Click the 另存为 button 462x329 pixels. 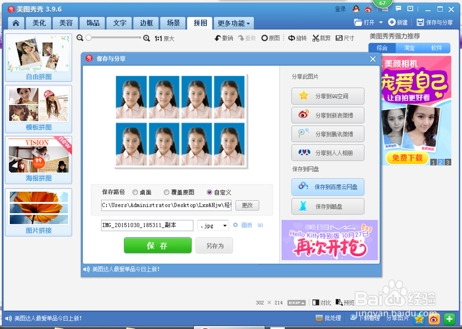[x=214, y=245]
